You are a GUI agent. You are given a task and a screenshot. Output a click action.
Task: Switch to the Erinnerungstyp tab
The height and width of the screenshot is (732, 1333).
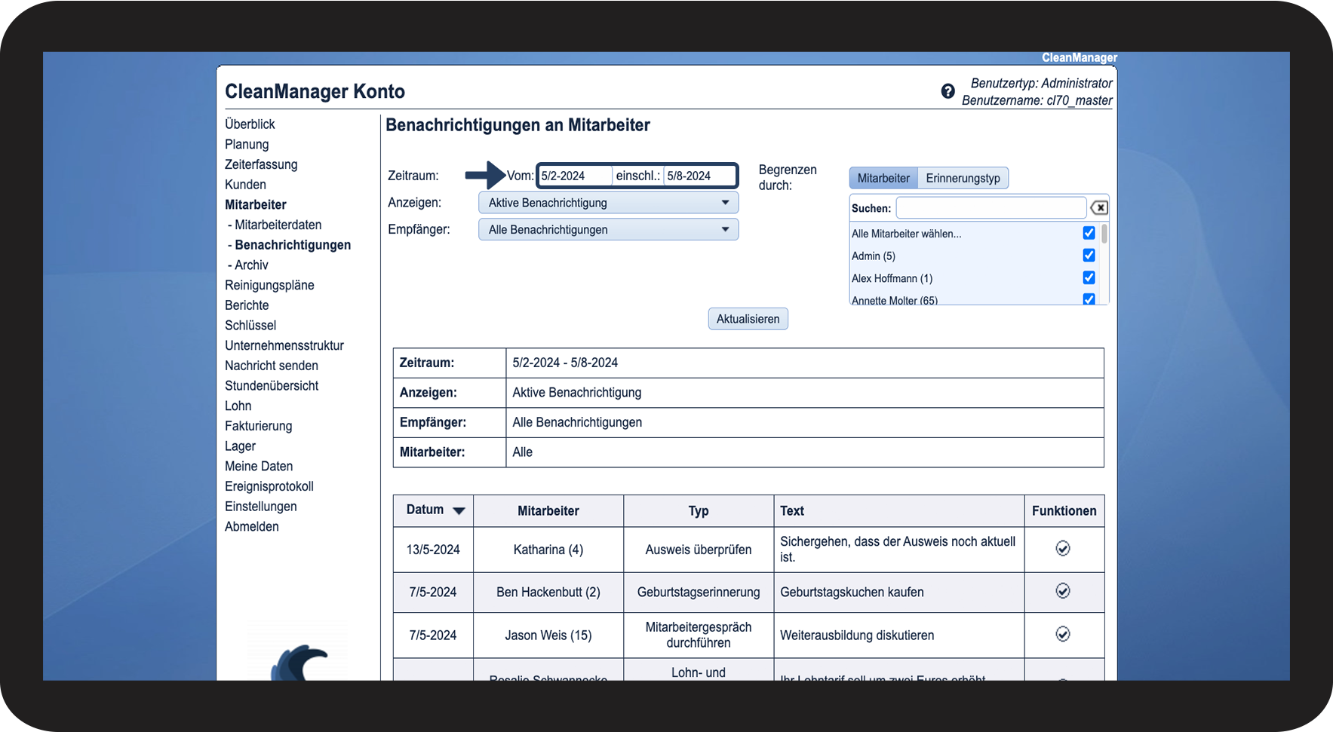coord(963,179)
